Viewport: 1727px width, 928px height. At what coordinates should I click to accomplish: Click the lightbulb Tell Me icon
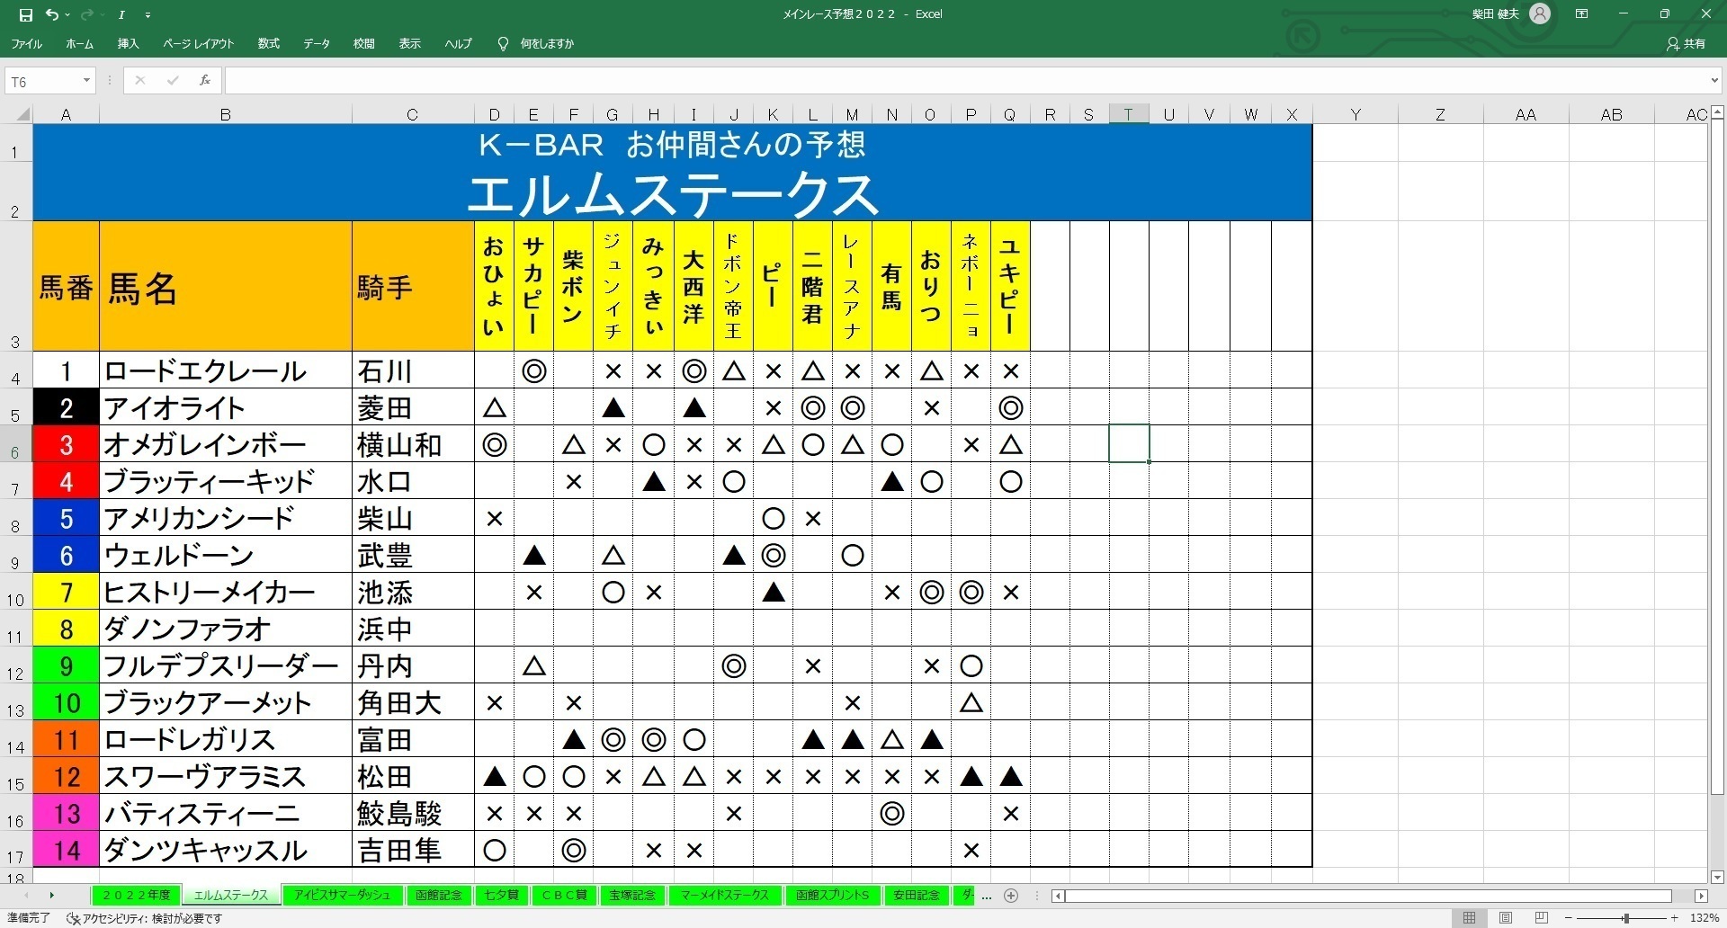503,43
